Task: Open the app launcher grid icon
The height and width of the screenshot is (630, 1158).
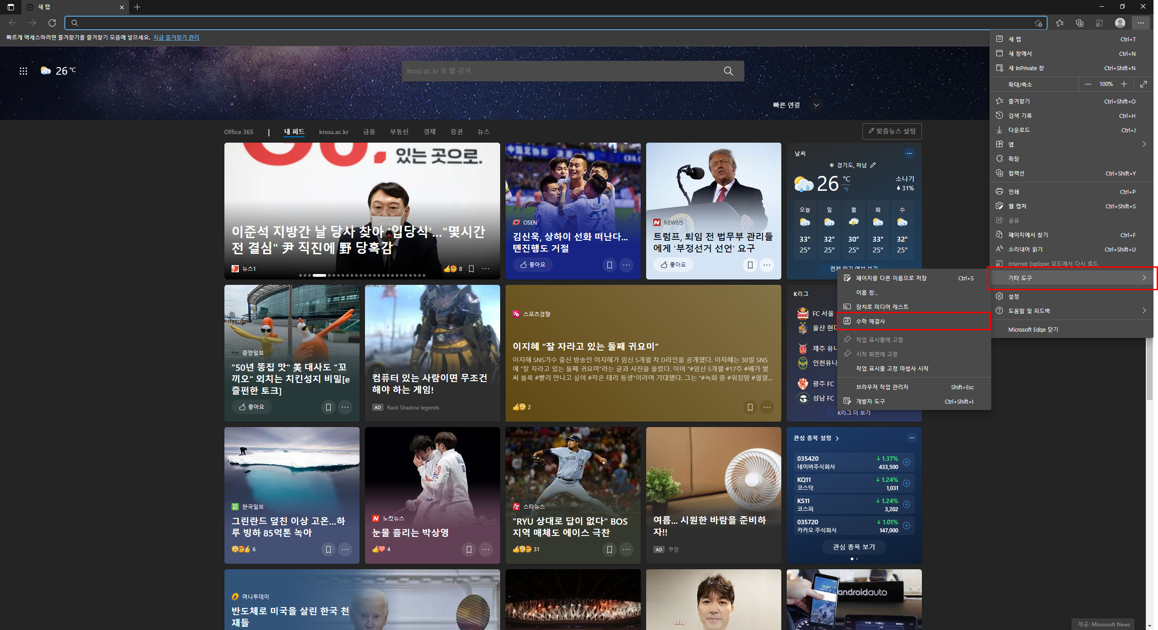Action: [23, 71]
